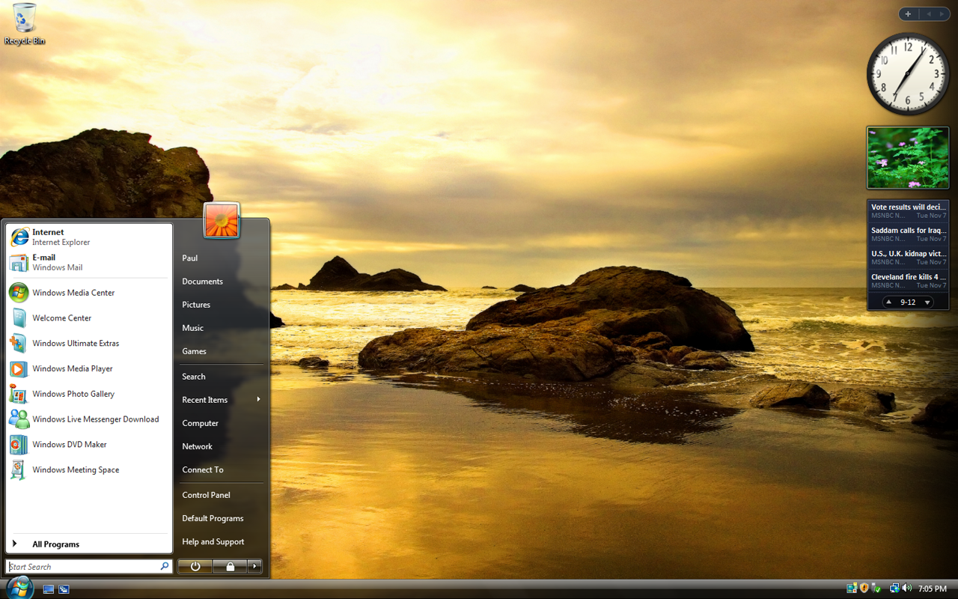958x599 pixels.
Task: Open Internet Explorer from Start menu
Action: (89, 237)
